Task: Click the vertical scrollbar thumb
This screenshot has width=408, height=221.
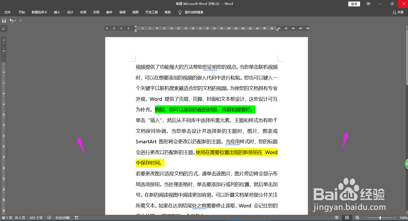Action: coord(407,57)
